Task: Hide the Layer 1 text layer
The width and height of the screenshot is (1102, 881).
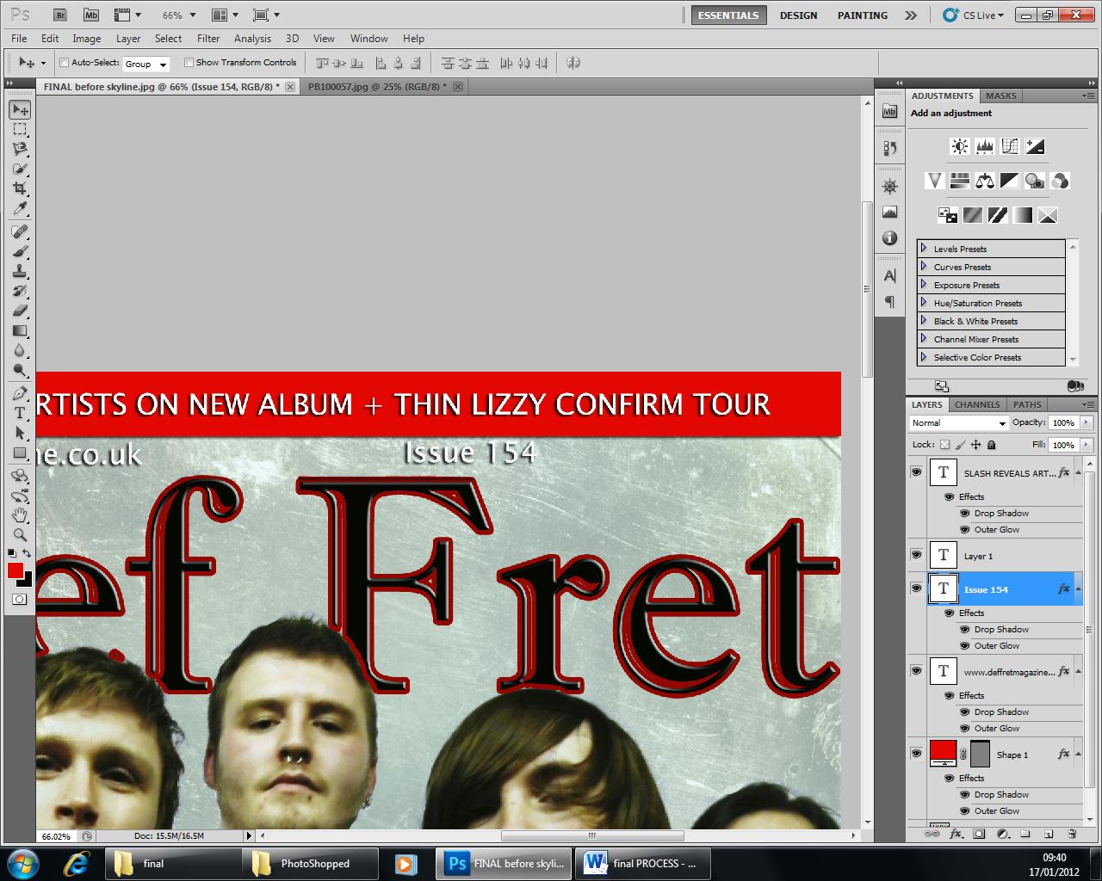Action: pos(916,555)
